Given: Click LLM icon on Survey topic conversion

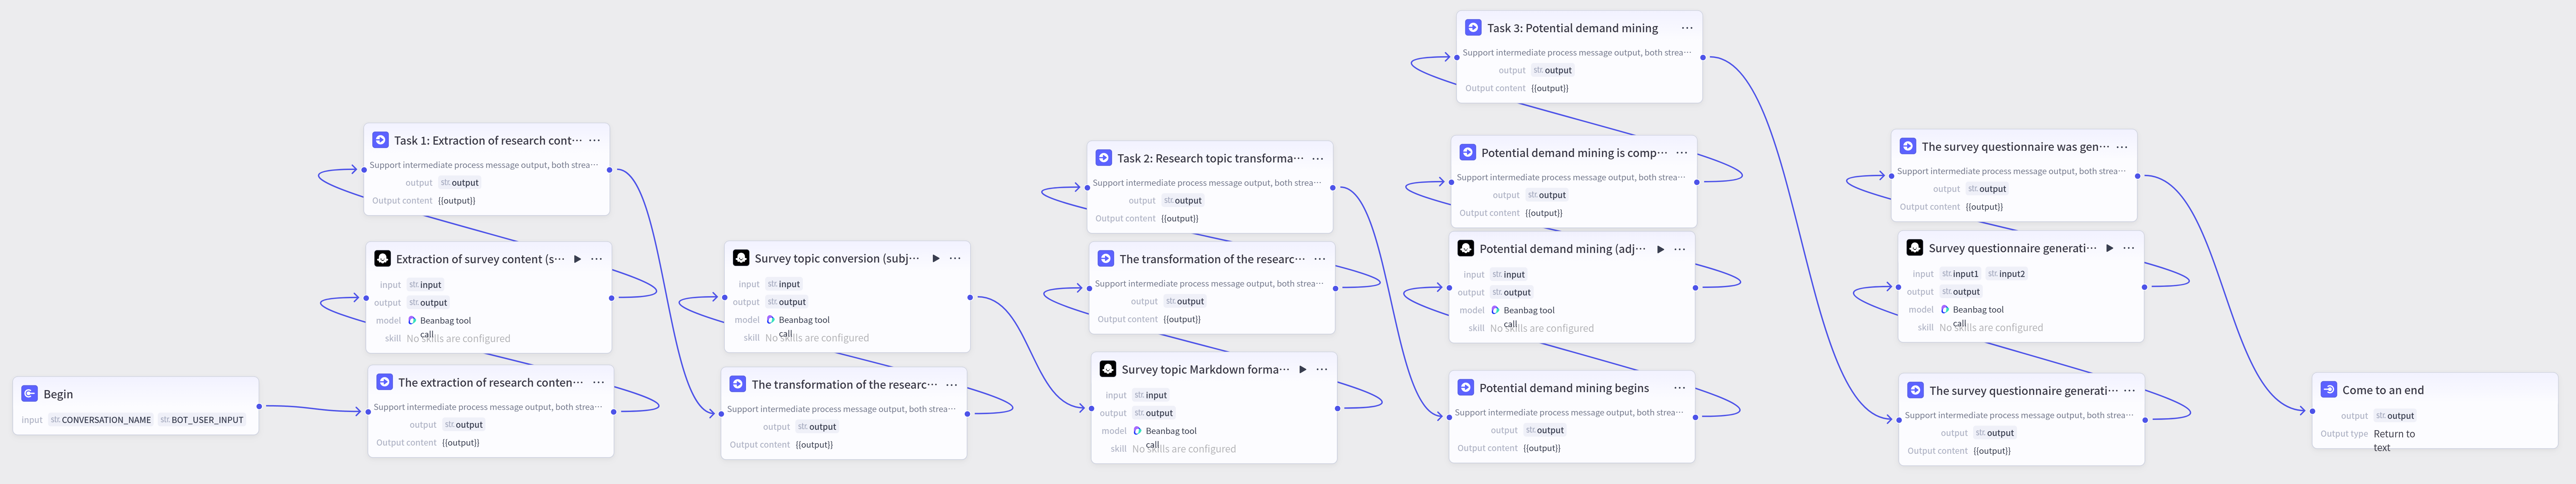Looking at the screenshot, I should pyautogui.click(x=741, y=258).
